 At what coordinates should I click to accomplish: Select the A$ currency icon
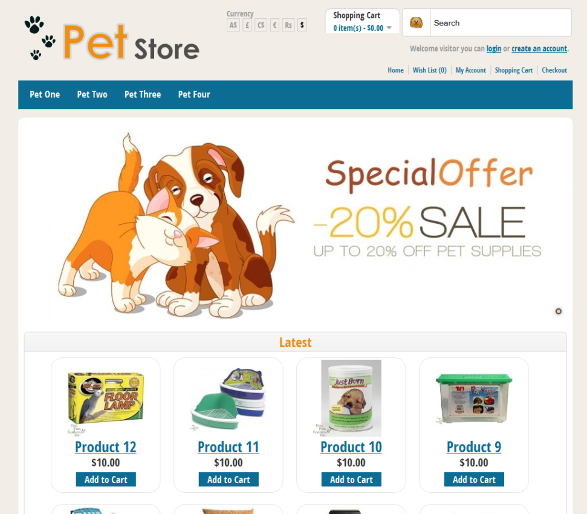coord(233,25)
